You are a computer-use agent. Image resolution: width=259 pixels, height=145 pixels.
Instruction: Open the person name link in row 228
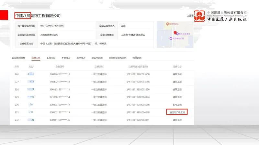pos(31,90)
